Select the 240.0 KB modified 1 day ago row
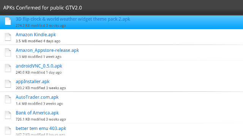The height and width of the screenshot is (136, 243). point(121,68)
